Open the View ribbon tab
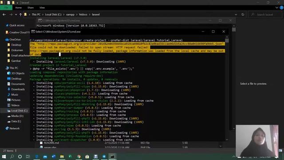 pyautogui.click(x=42, y=8)
